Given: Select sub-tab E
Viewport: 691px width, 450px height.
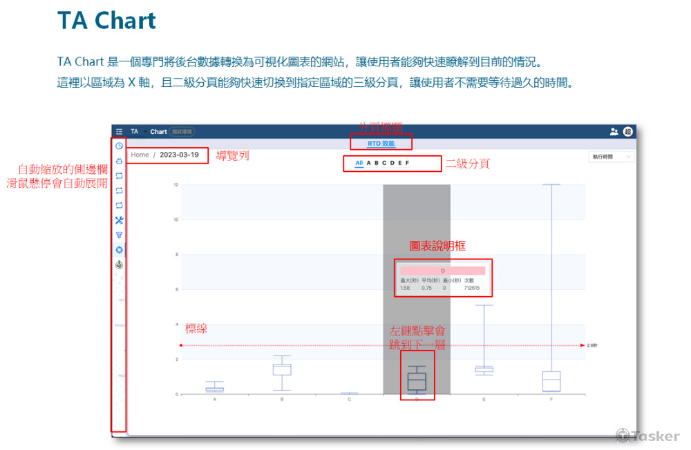Looking at the screenshot, I should [x=400, y=163].
